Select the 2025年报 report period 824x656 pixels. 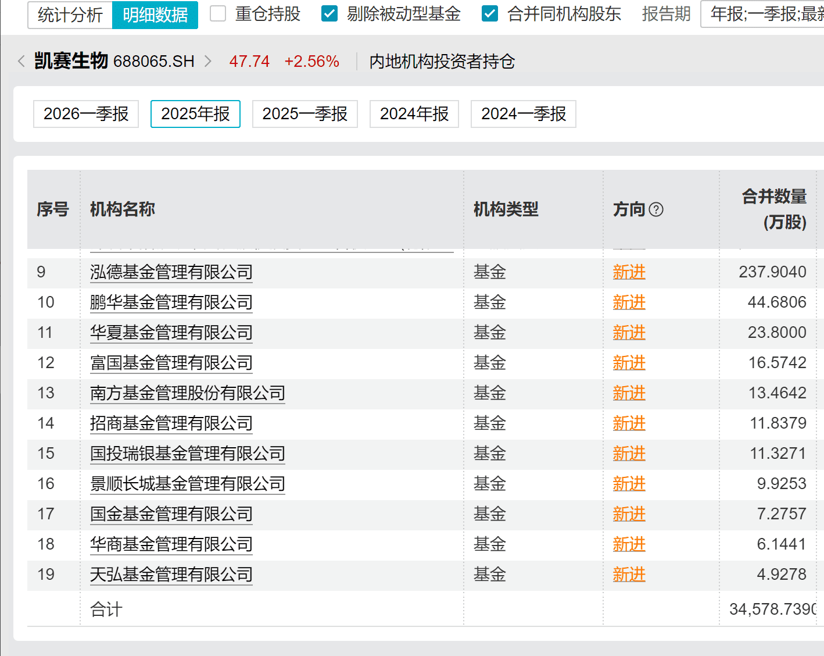pyautogui.click(x=195, y=113)
